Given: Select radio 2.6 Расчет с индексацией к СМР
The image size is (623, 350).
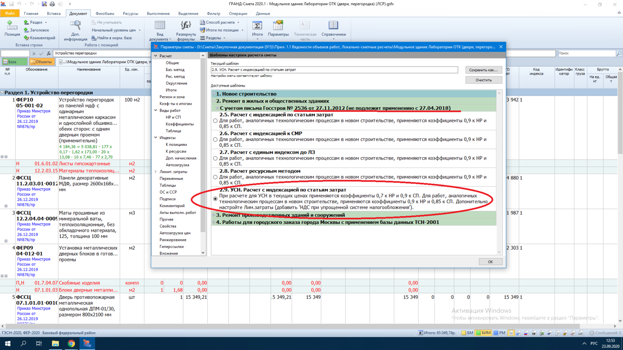Looking at the screenshot, I should (215, 140).
